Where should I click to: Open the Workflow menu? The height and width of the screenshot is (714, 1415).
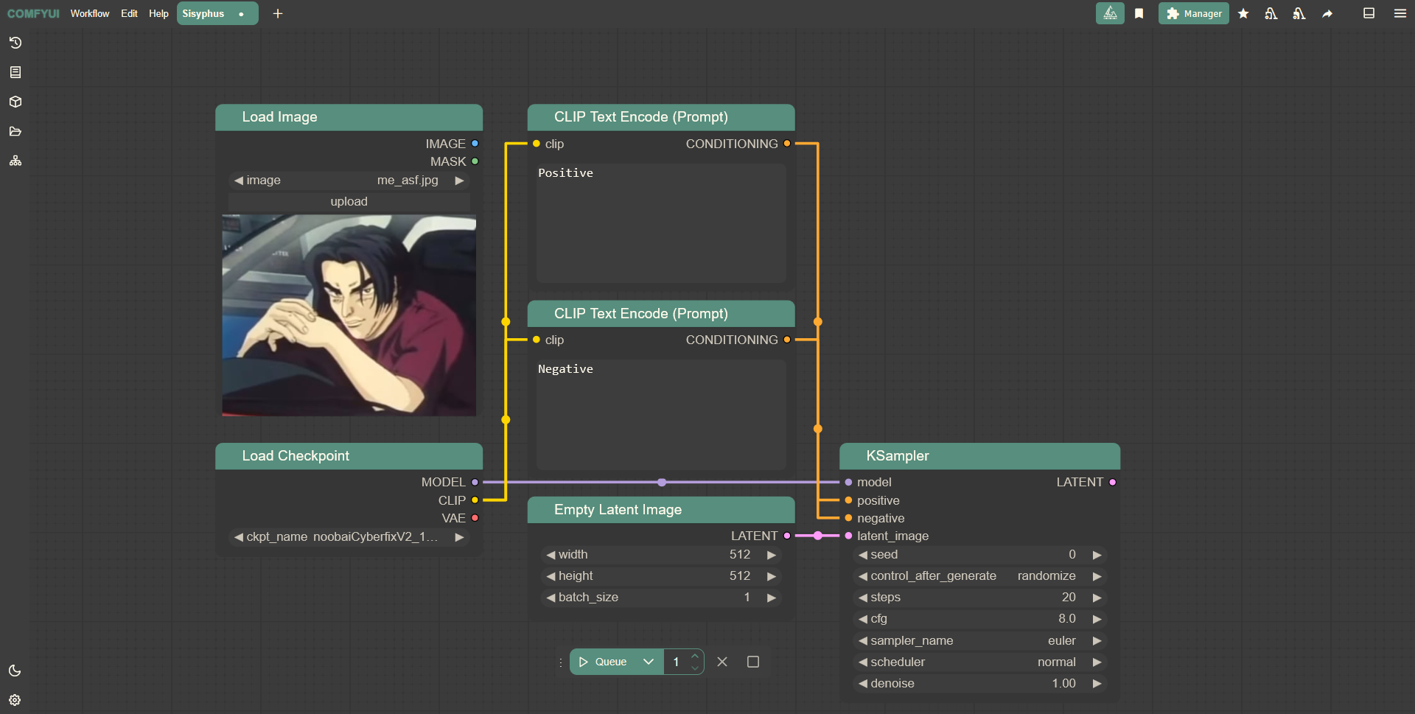89,13
